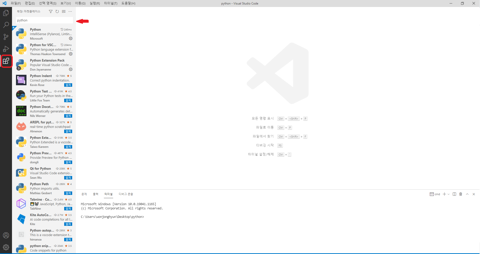Install the Qt for Python extension
This screenshot has height=254, width=480.
(x=68, y=178)
